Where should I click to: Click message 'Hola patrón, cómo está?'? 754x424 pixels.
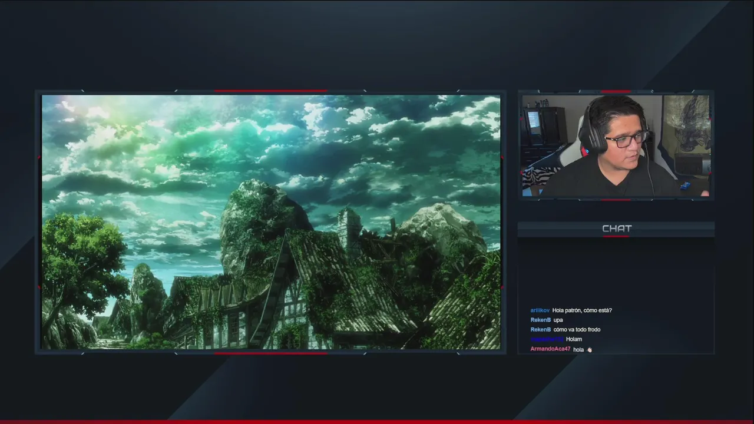582,310
